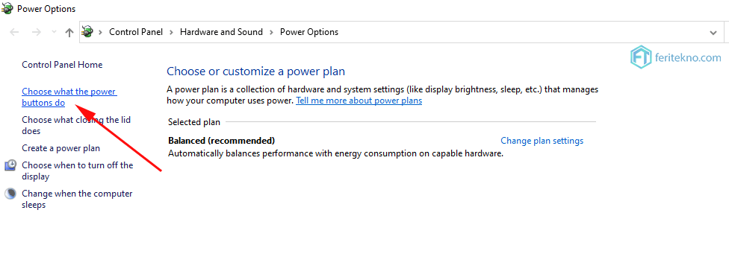Open the Hardware and Sound breadcrumb
This screenshot has height=277, width=729.
pos(221,32)
